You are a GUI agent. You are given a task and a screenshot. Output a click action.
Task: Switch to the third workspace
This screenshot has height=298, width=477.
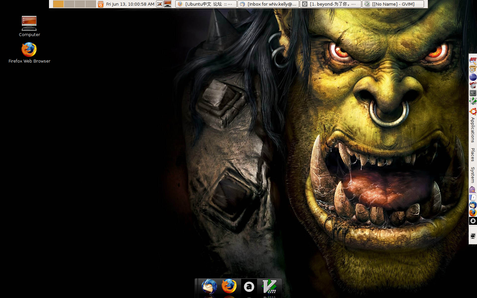(x=79, y=4)
